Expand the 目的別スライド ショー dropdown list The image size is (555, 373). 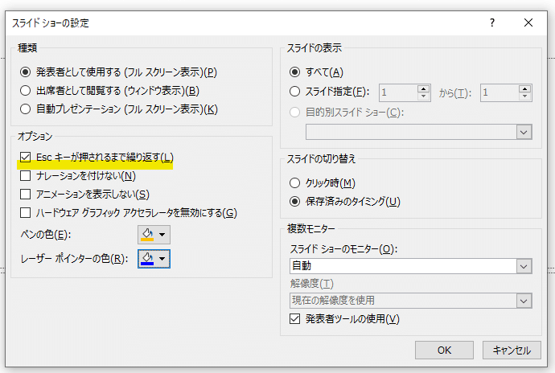point(524,132)
